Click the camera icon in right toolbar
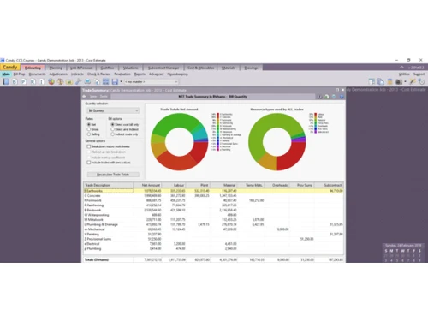Screen dimensions: 428x321 tap(399, 81)
